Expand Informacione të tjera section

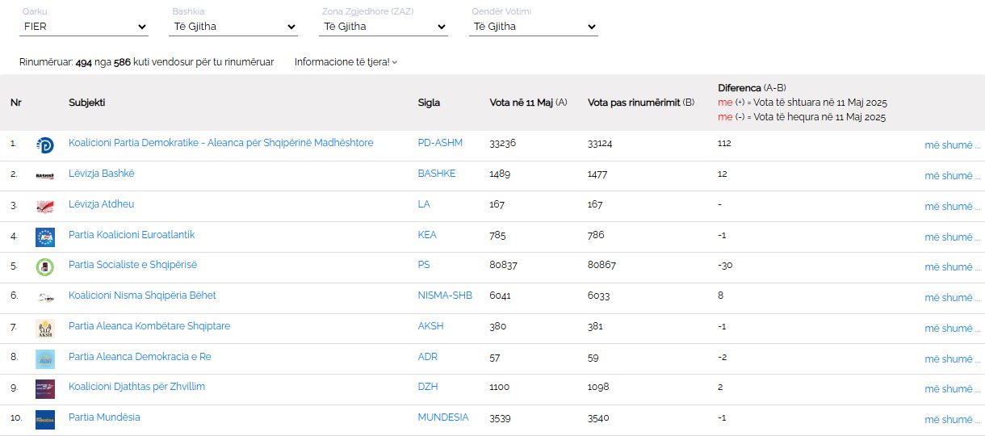pyautogui.click(x=346, y=62)
